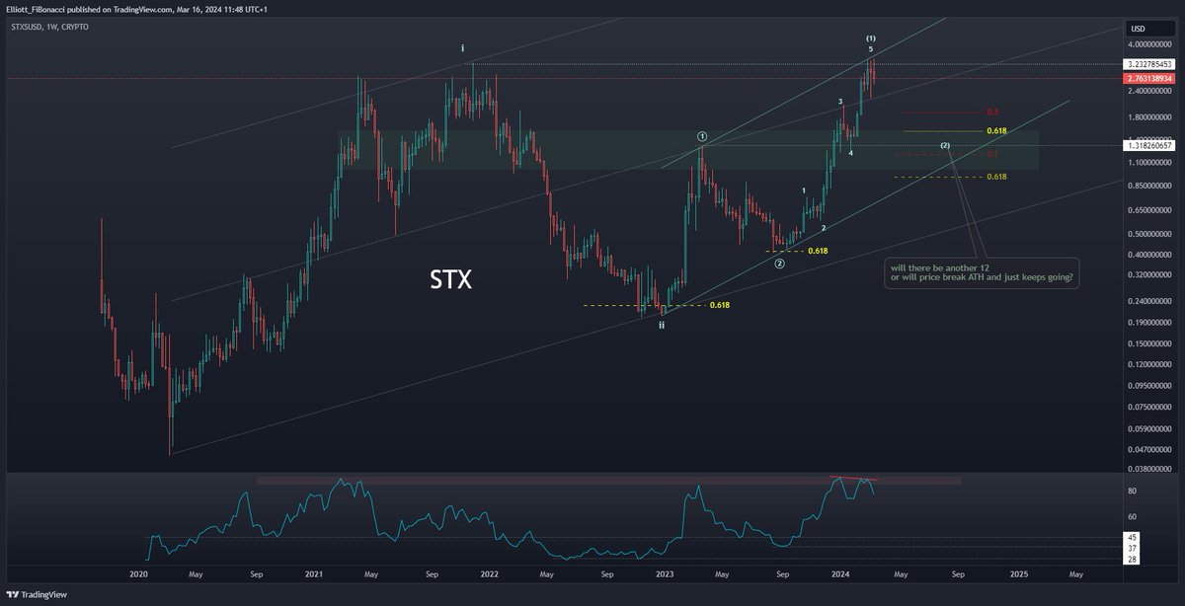The height and width of the screenshot is (606, 1185).
Task: Select the 0.618 label beside circled 2
Action: 818,251
